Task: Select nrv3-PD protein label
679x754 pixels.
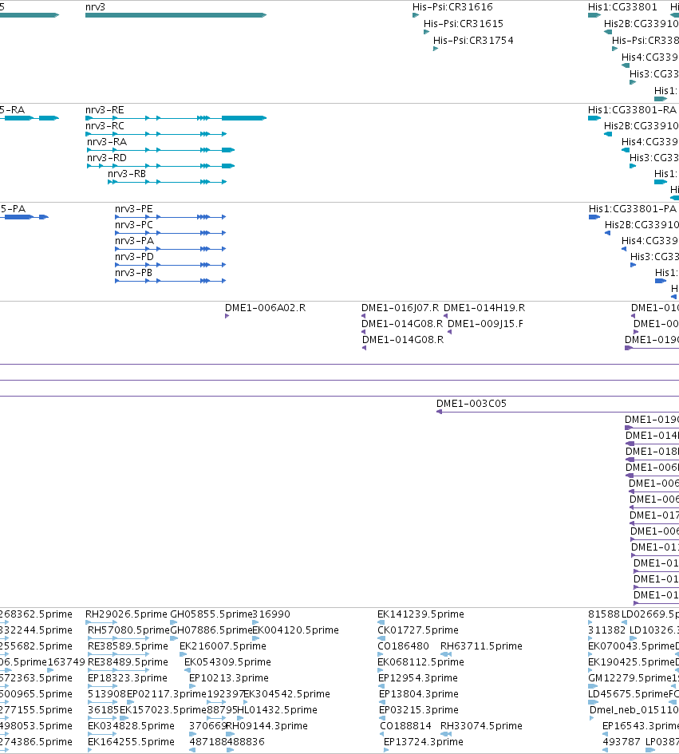Action: tap(134, 257)
